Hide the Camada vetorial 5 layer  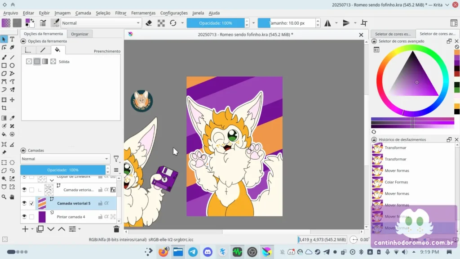(x=24, y=203)
